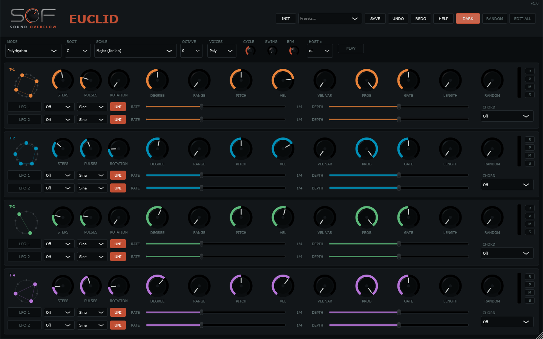Click the T-1 Degree knob
543x339 pixels.
point(157,80)
